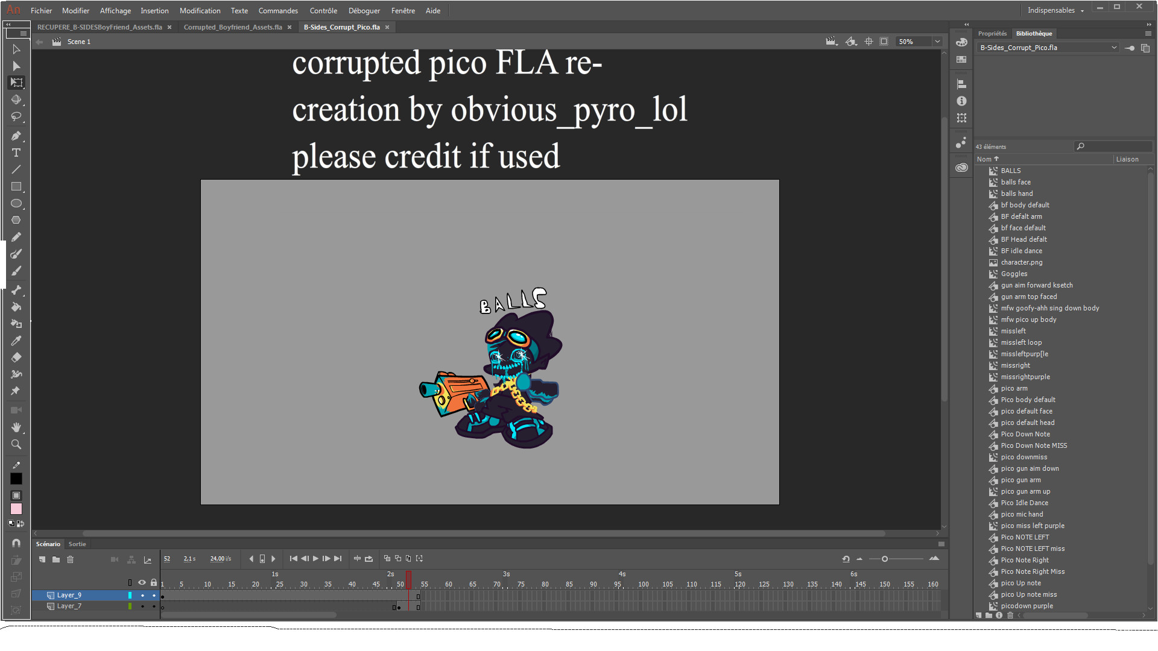This screenshot has width=1158, height=651.
Task: Open the Modification menu
Action: [x=200, y=10]
